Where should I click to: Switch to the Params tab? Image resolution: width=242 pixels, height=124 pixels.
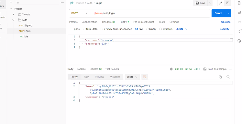tap(73, 22)
